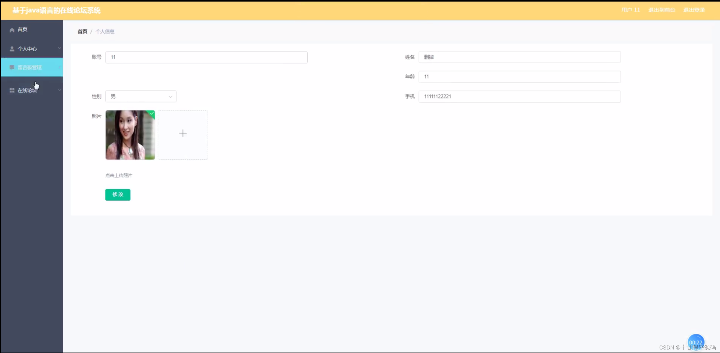Select the uploaded portrait photo thumbnail
The width and height of the screenshot is (720, 353).
(130, 135)
